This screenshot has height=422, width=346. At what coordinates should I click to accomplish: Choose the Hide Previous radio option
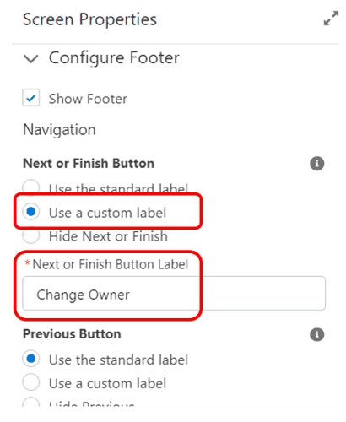(x=31, y=402)
